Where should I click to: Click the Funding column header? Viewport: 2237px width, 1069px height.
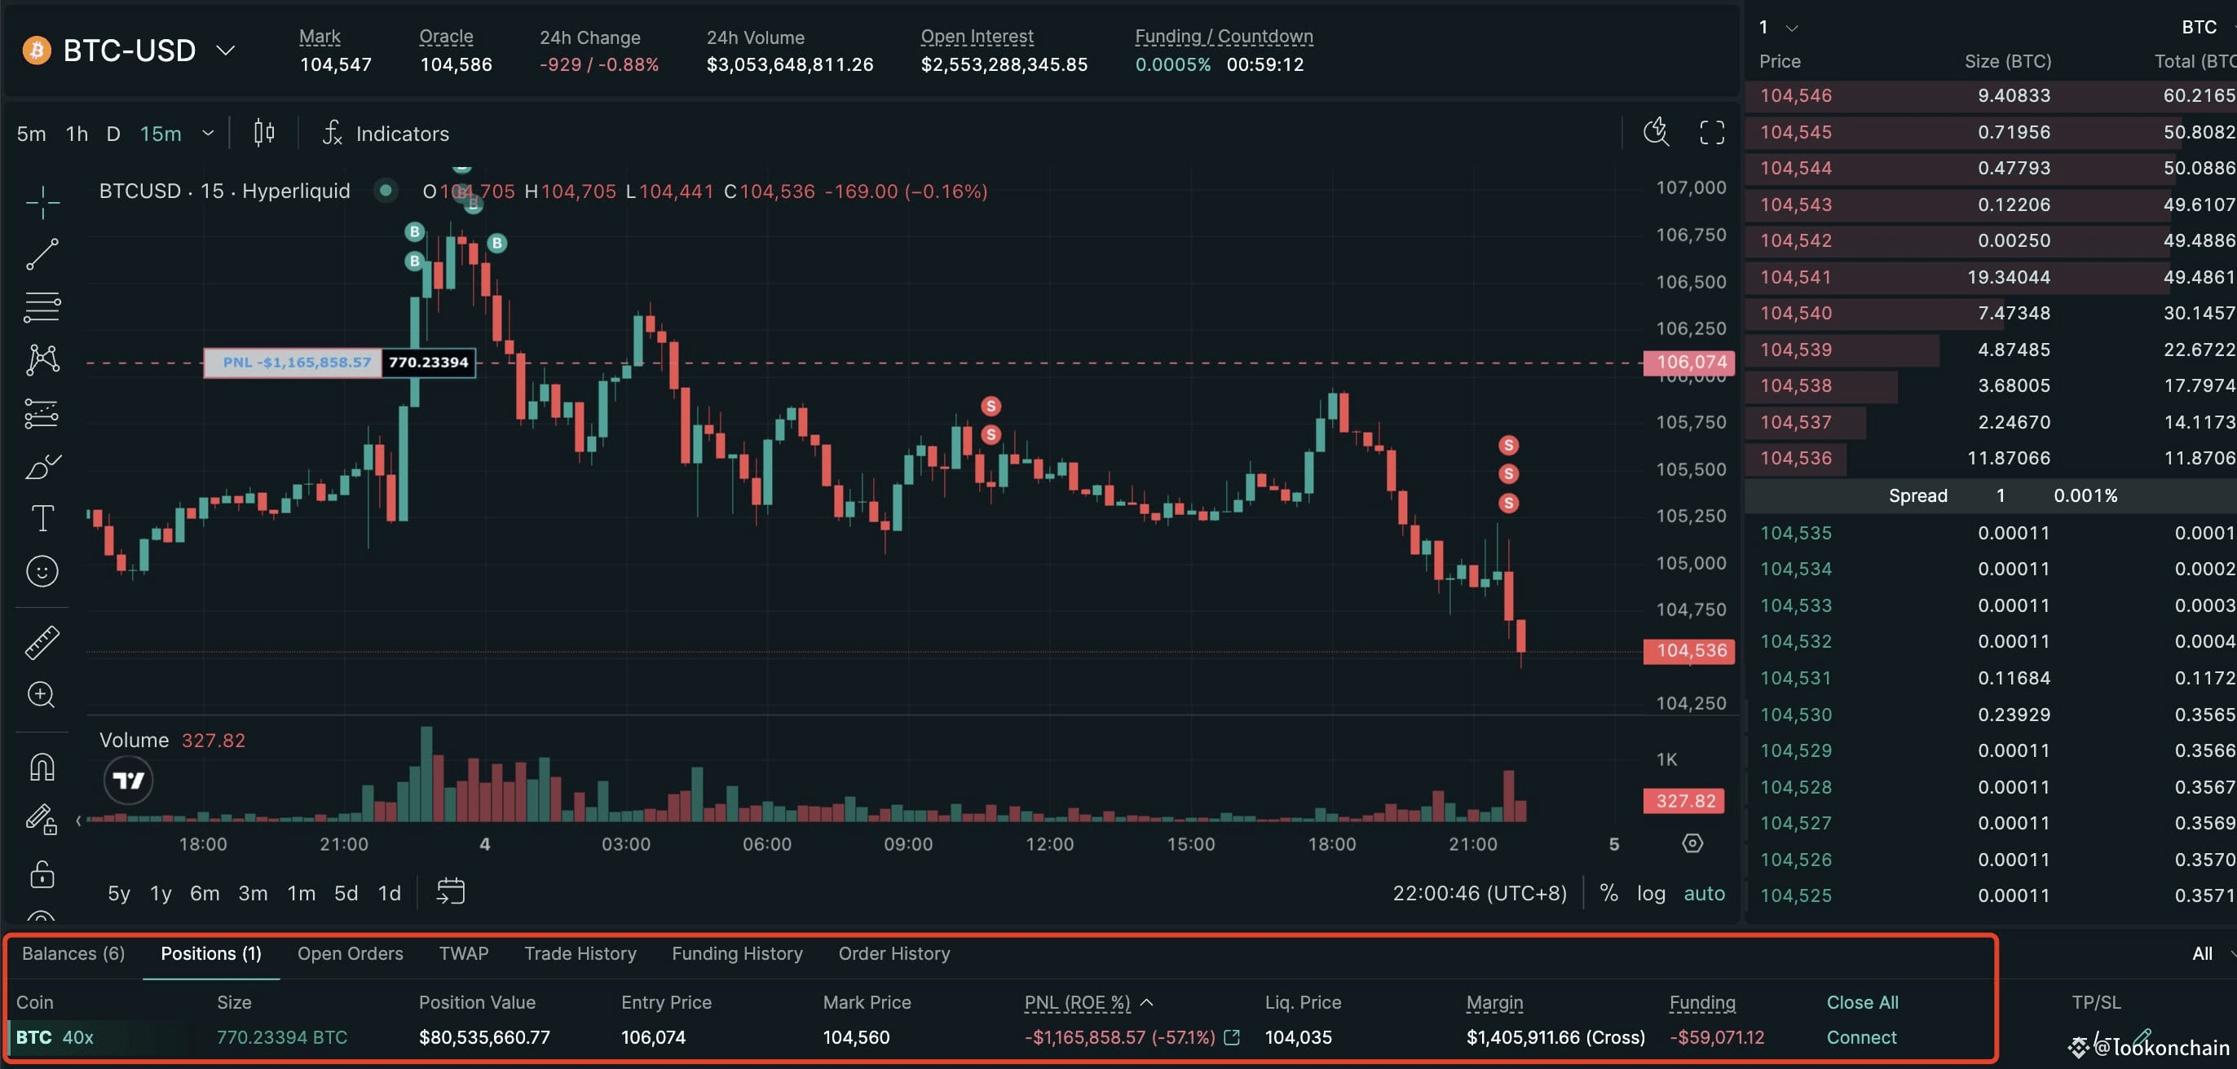click(x=1702, y=1002)
